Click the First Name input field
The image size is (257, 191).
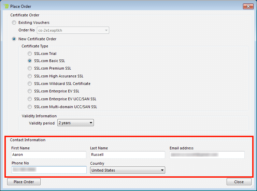(48, 155)
